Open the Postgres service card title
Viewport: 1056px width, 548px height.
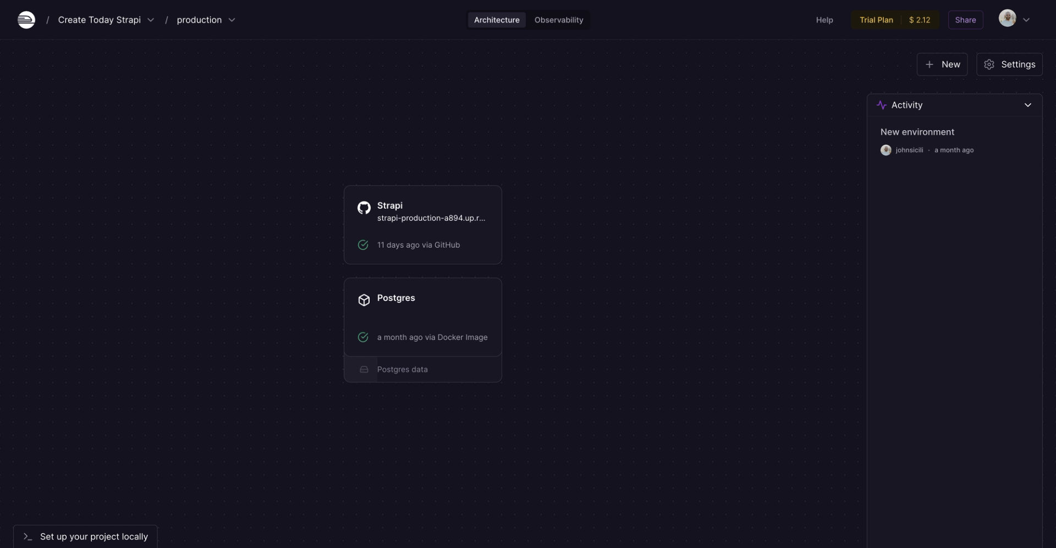coord(396,298)
